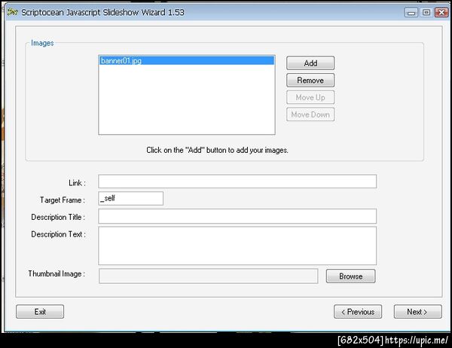Close the Slideshow Wizard window
Screen dimensions: 452x348
(441, 12)
